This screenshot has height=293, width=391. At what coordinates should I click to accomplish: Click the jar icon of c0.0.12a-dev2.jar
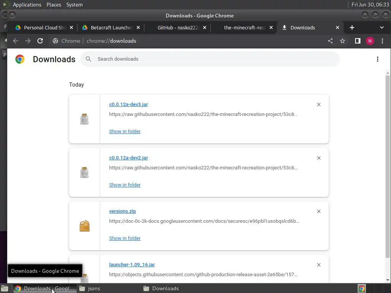tap(84, 172)
